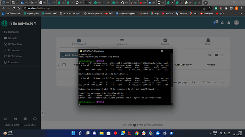Go back in browser
Image resolution: width=245 pixels, height=137 pixels.
tap(4, 8)
